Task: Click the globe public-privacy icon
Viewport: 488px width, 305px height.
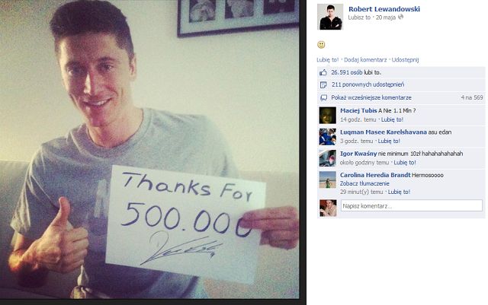Action: pos(401,17)
